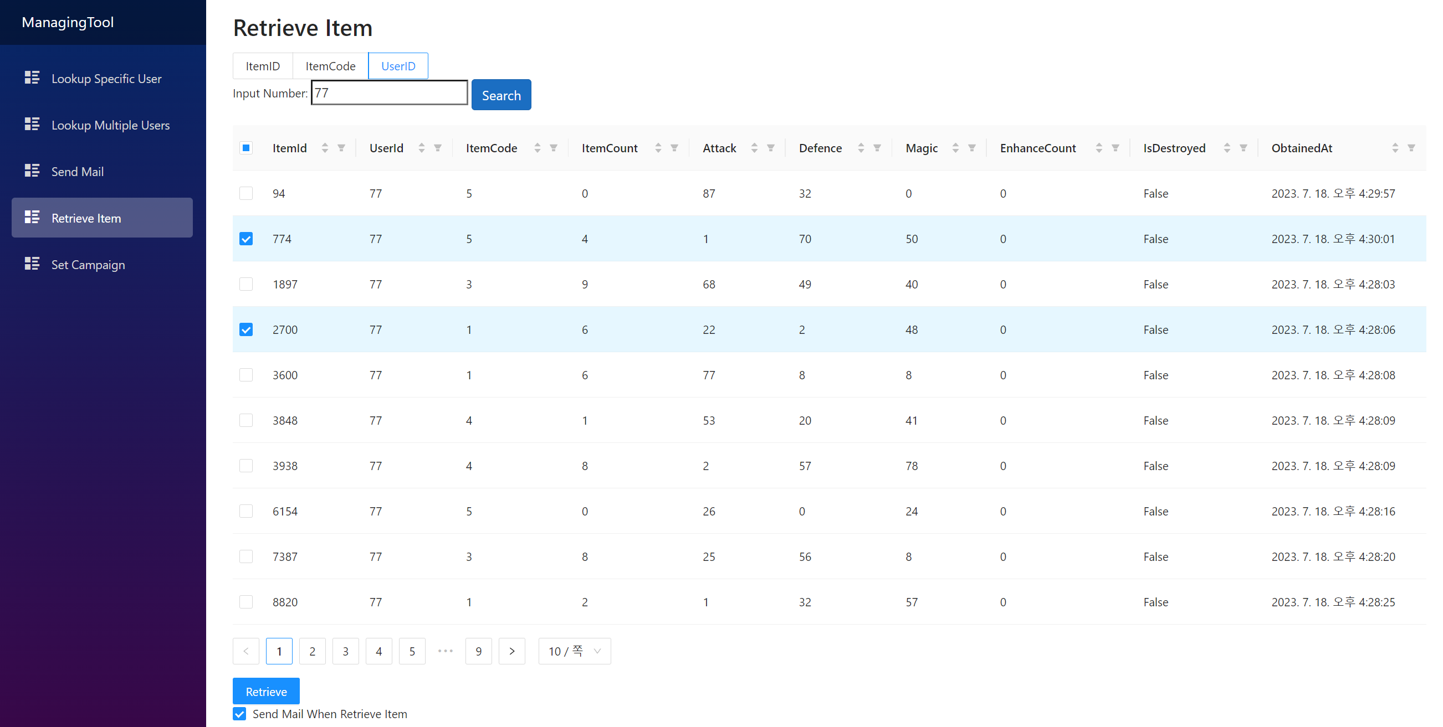
Task: Open Set Campaign in the sidebar
Action: pyautogui.click(x=88, y=265)
